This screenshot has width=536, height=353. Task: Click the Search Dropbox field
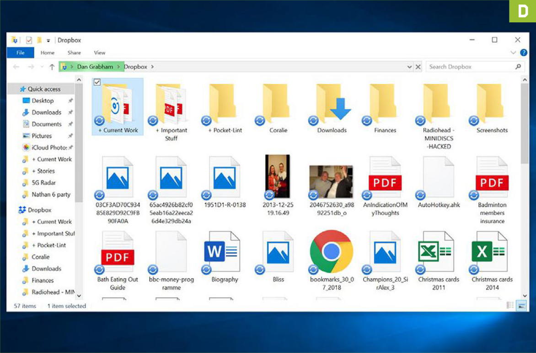click(x=475, y=67)
